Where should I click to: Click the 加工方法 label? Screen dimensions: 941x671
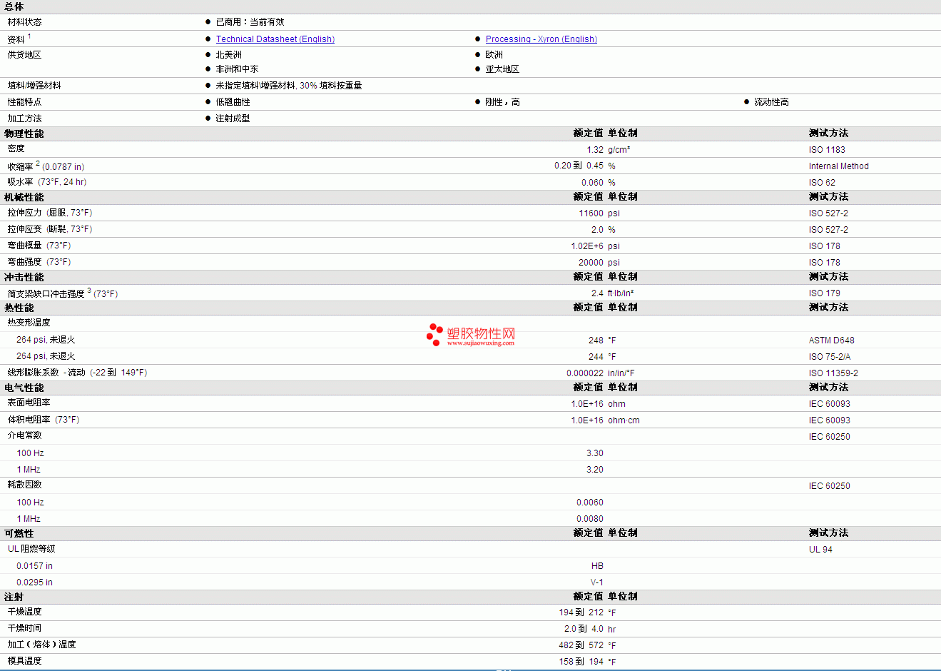[25, 118]
